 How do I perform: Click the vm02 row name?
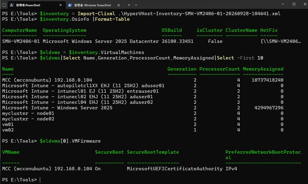pos(8,130)
